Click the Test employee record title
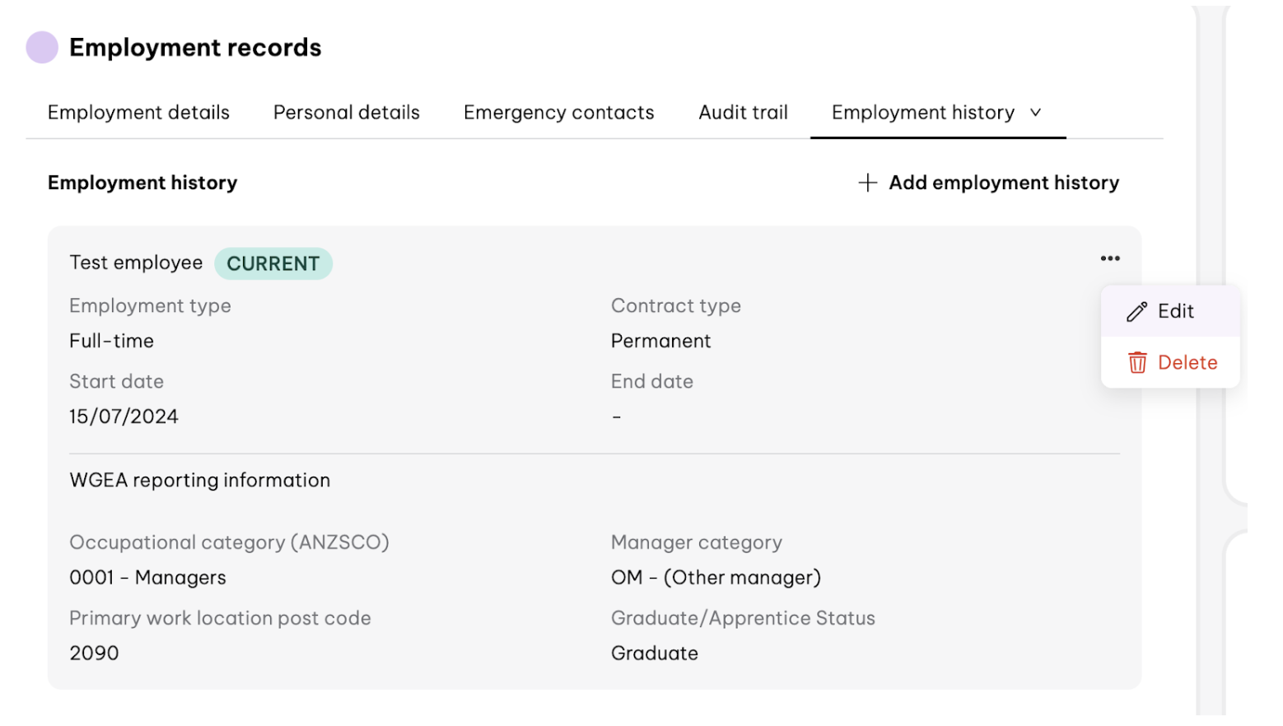The image size is (1283, 726). 136,263
